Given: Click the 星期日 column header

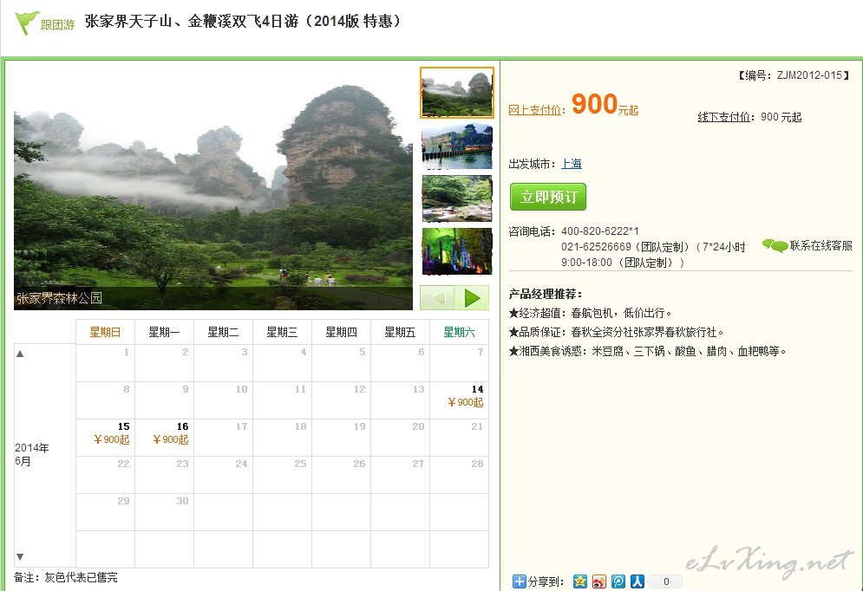Looking at the screenshot, I should [x=105, y=332].
